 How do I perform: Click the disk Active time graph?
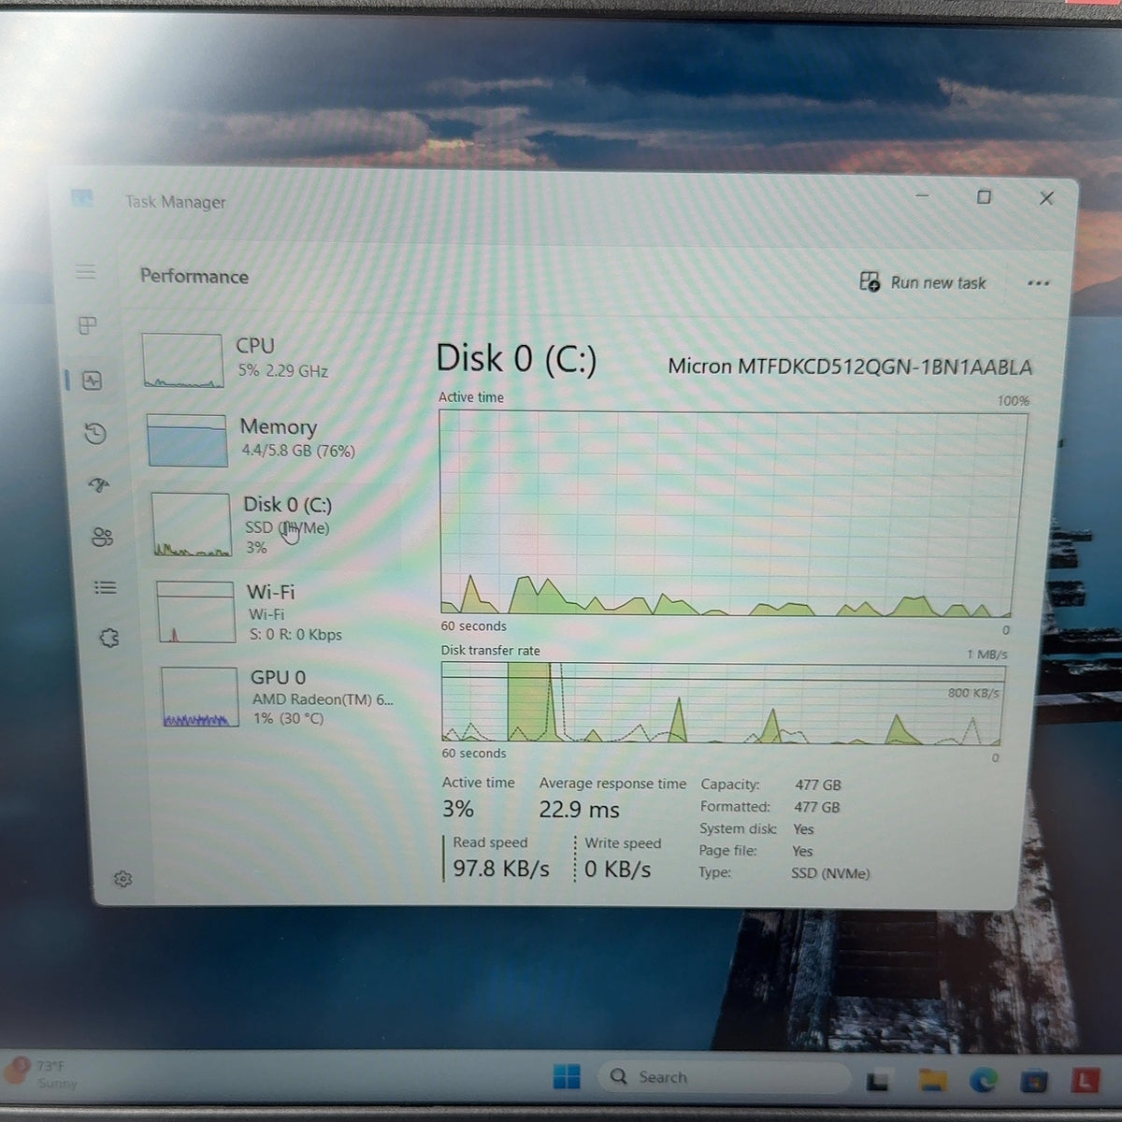[729, 513]
